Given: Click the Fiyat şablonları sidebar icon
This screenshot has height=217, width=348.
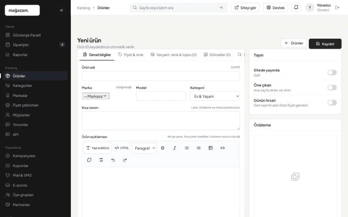Looking at the screenshot, I should [x=8, y=105].
